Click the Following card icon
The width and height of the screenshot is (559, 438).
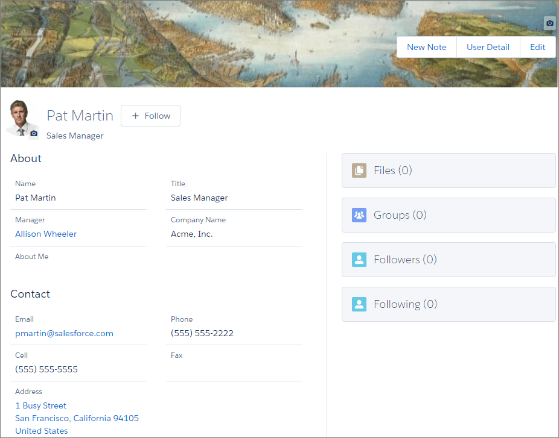[x=359, y=304]
